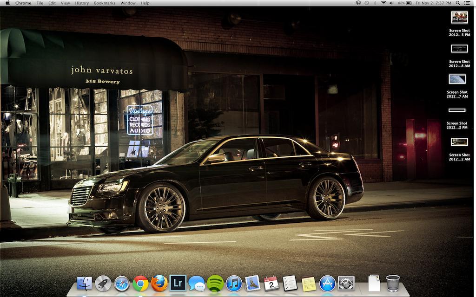This screenshot has height=297, width=476.
Task: Open the Bookmarks menu
Action: pyautogui.click(x=105, y=3)
